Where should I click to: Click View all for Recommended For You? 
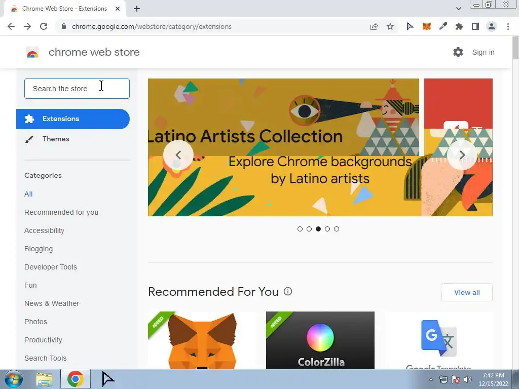[467, 292]
